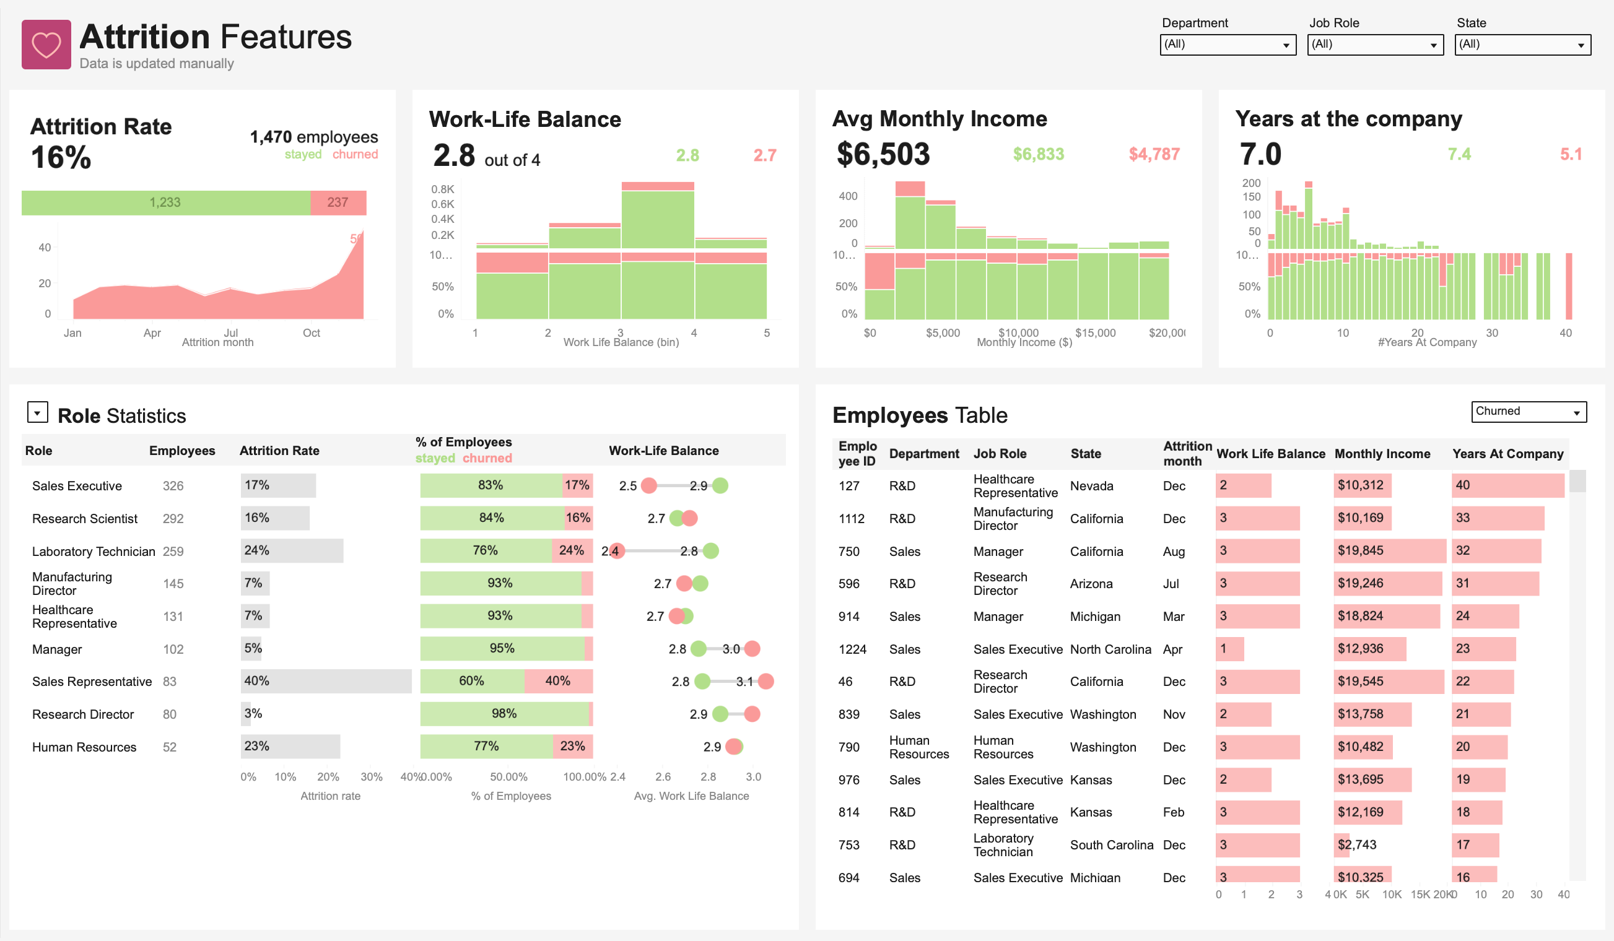Viewport: 1614px width, 941px height.
Task: Open the Role Statistics toggle arrow box
Action: pyautogui.click(x=37, y=413)
